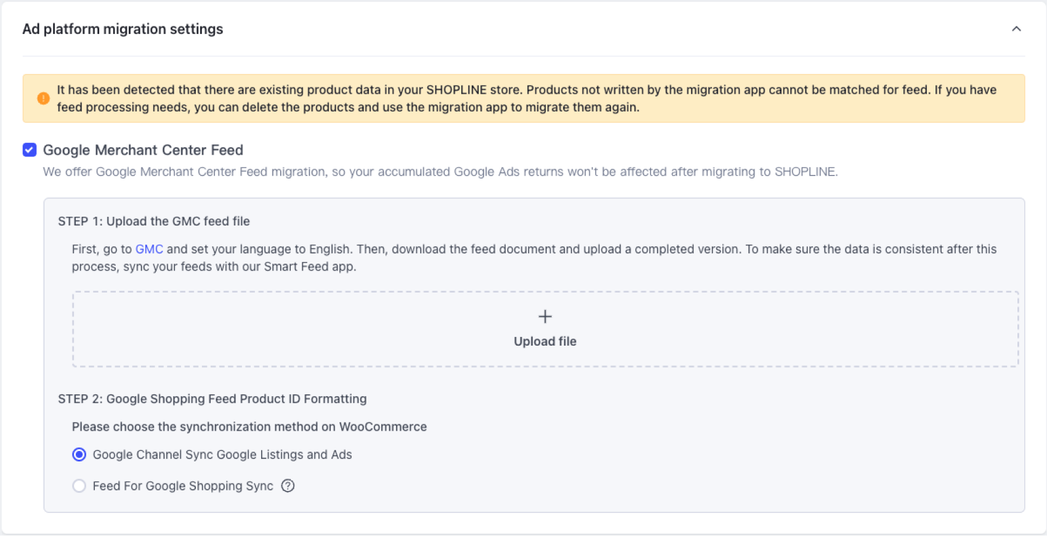
Task: Click the Ad platform migration settings title
Action: point(123,29)
